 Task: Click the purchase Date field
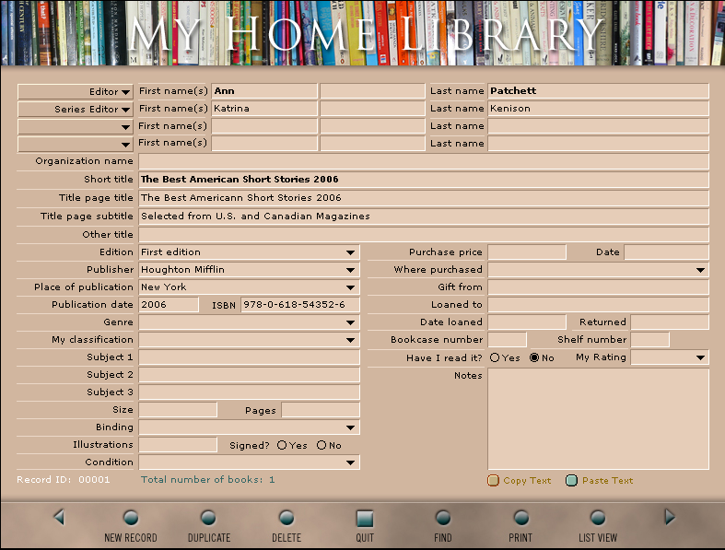coord(666,252)
